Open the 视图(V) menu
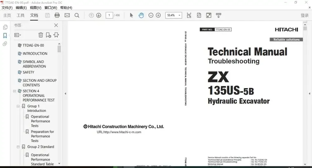312x168 pixels. 36,8
